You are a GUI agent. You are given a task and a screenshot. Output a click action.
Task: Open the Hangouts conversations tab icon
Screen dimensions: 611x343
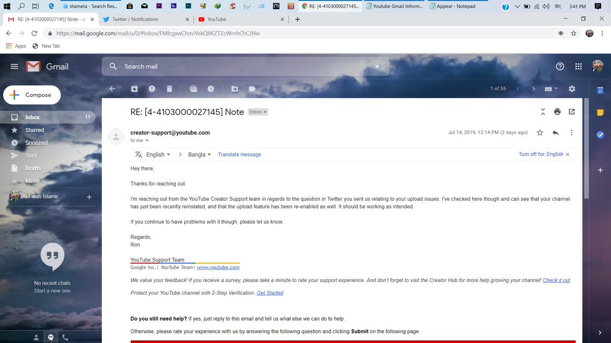click(50, 337)
